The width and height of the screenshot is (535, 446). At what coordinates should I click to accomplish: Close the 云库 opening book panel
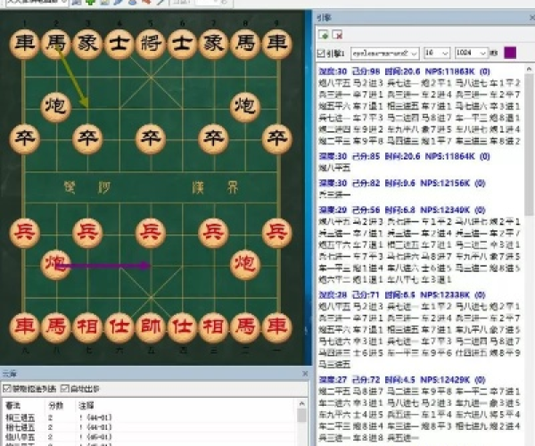pyautogui.click(x=305, y=374)
